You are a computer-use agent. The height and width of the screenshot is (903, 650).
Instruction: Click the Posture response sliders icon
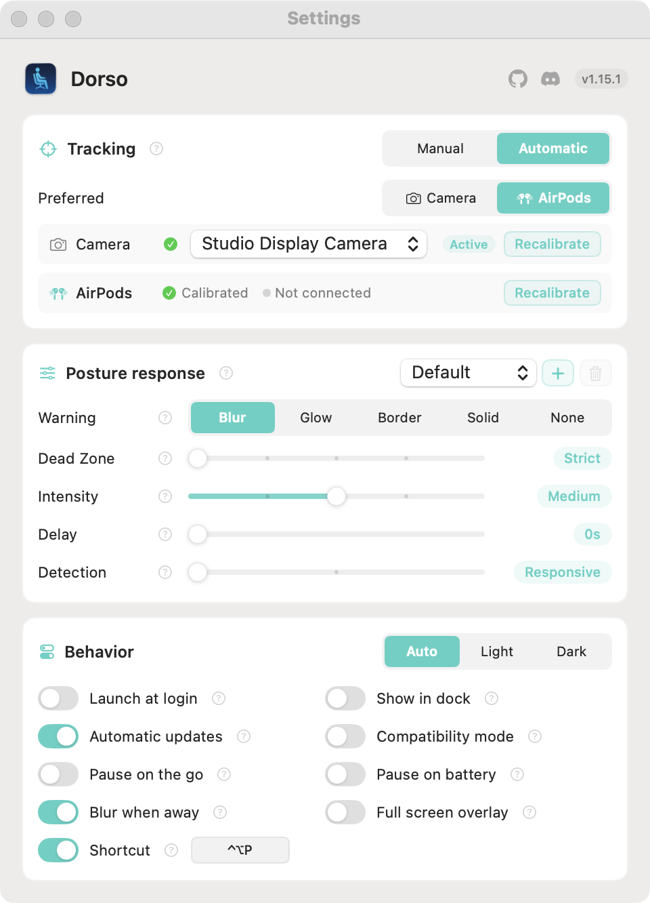(x=47, y=373)
